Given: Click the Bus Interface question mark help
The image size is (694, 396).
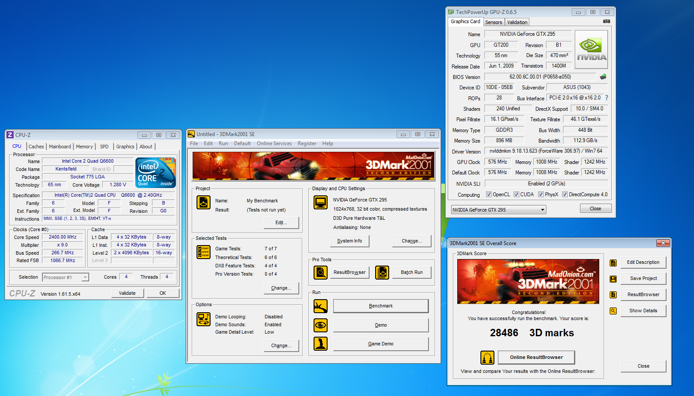Looking at the screenshot, I should click(607, 98).
